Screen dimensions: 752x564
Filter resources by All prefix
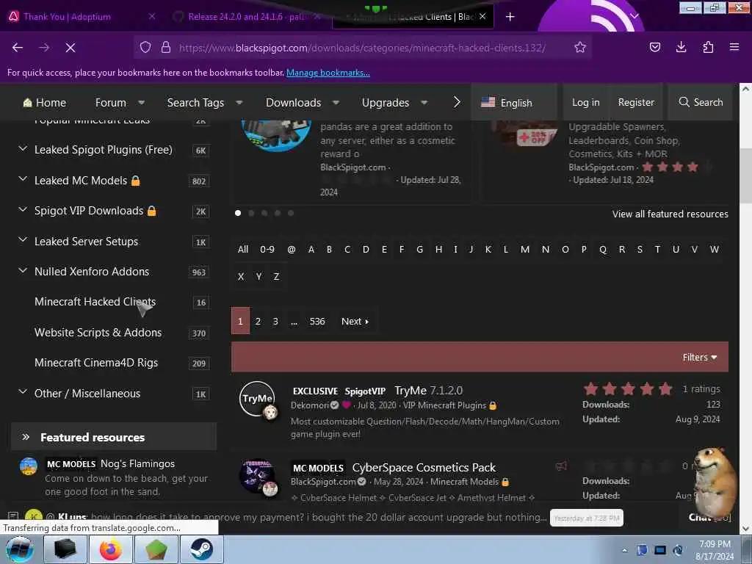tap(243, 250)
